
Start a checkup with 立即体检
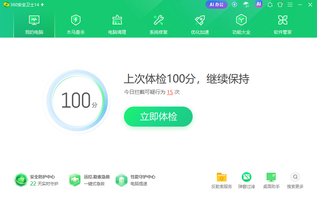pyautogui.click(x=158, y=116)
